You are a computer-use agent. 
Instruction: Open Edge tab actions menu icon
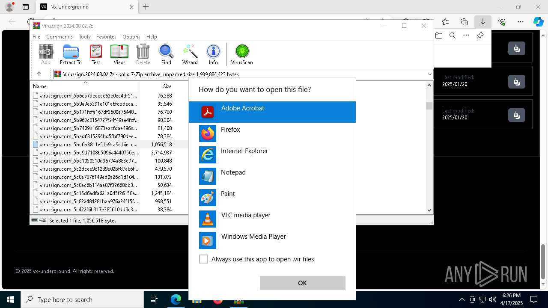click(26, 7)
